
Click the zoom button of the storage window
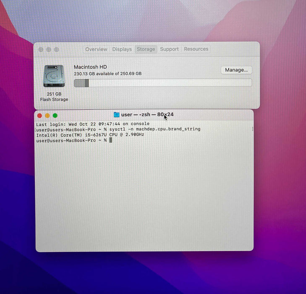(x=57, y=50)
